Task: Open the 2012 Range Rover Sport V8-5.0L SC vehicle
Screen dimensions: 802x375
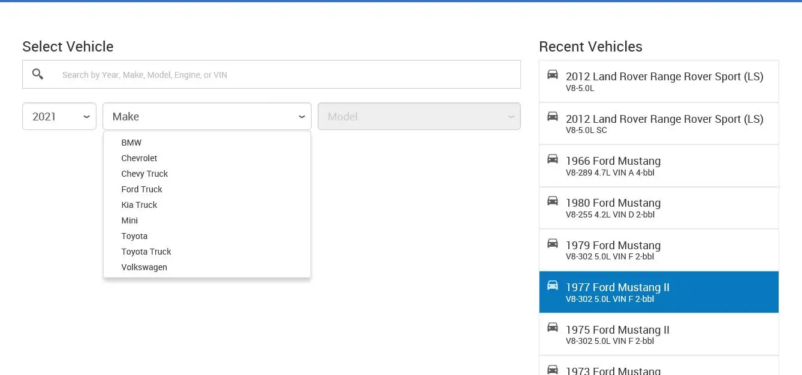Action: coord(659,123)
